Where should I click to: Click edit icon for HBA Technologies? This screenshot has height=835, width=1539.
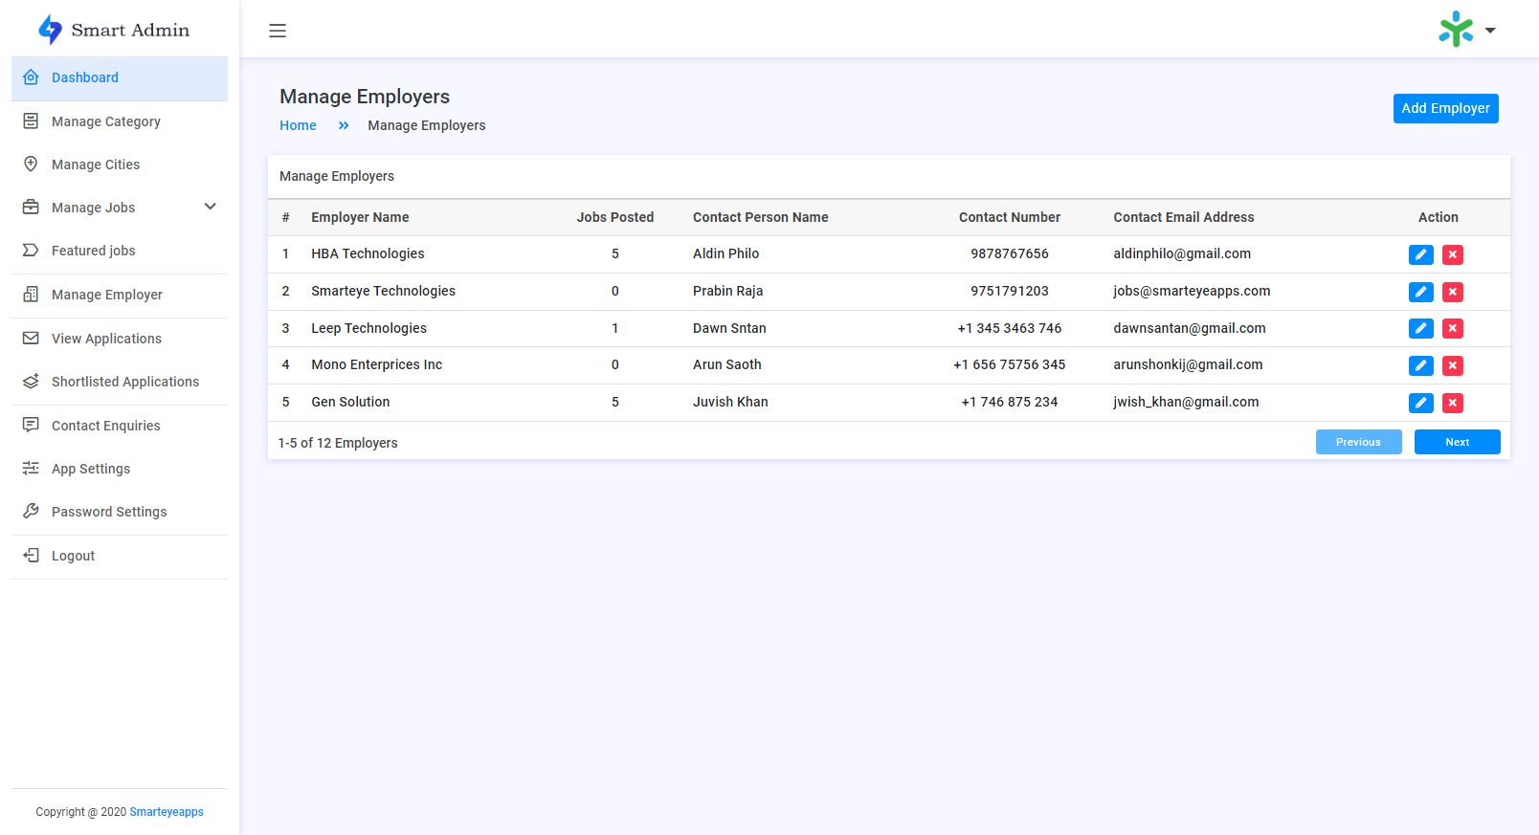(1420, 254)
